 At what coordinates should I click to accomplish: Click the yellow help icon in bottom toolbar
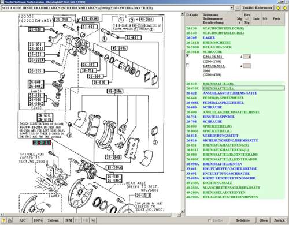[3, 220]
